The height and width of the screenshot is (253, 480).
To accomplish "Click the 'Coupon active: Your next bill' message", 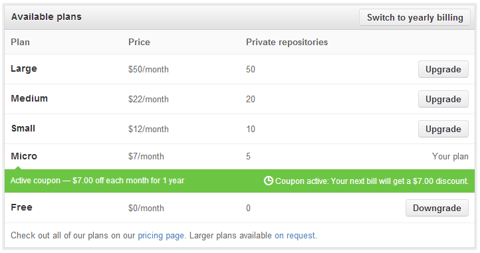I will click(372, 181).
